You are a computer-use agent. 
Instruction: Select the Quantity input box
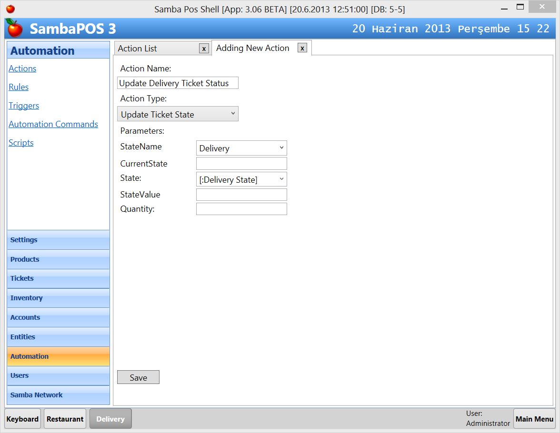tap(241, 209)
